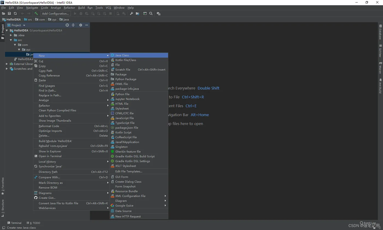
Task: Open Project Structure from the toolbar
Action: pos(137,13)
